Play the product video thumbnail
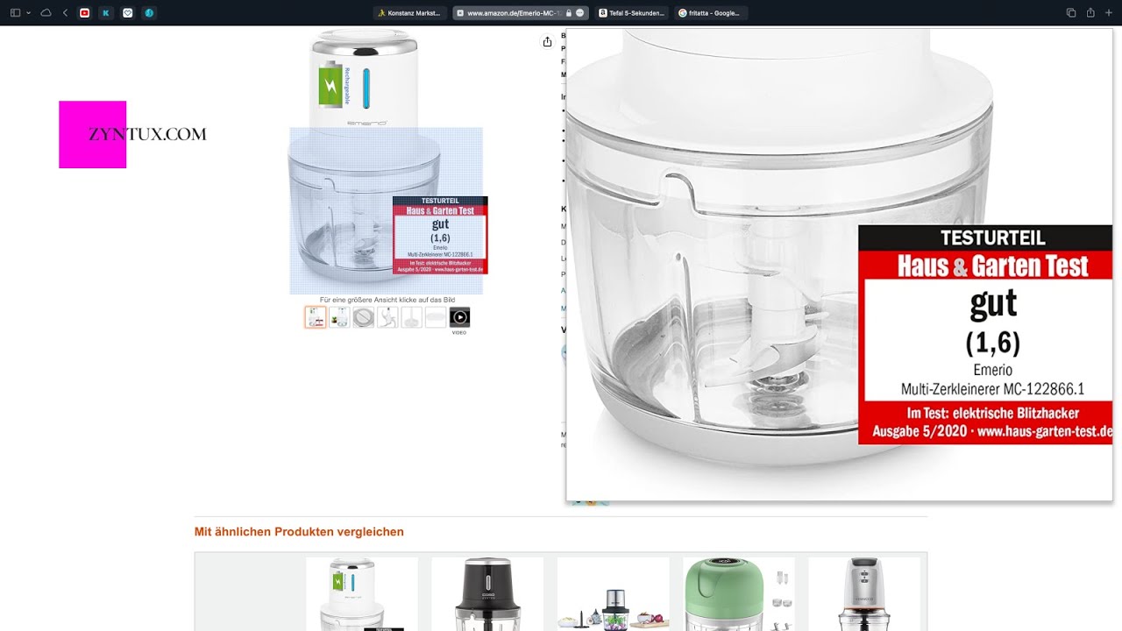This screenshot has width=1122, height=631. coord(459,317)
